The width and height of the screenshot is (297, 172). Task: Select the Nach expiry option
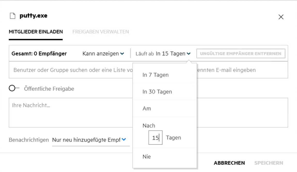(148, 125)
